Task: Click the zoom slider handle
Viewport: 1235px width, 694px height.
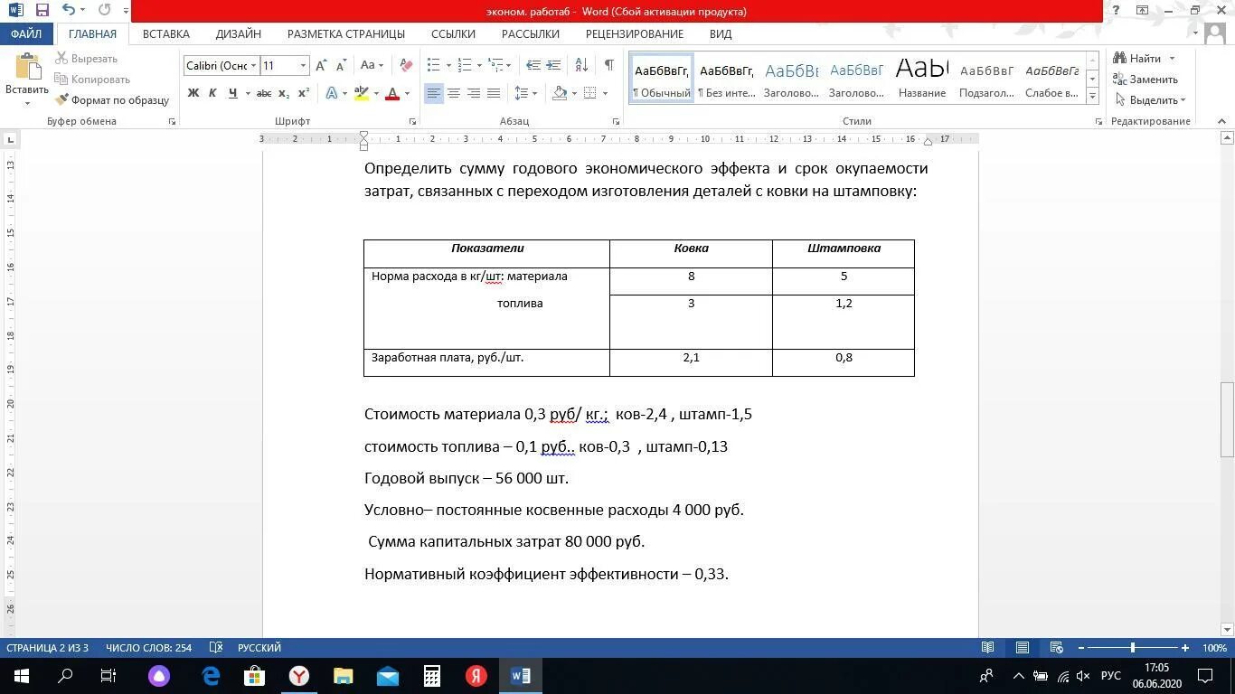Action: click(x=1133, y=648)
